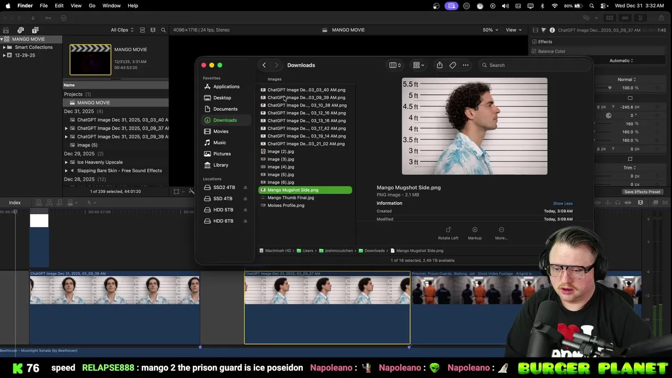The width and height of the screenshot is (672, 378).
Task: Expand ChatGPT Image 03_09_37 clip in browser
Action: pos(66,128)
